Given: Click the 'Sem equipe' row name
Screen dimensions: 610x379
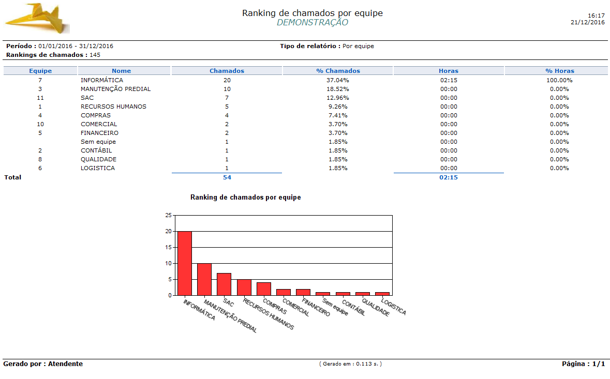Looking at the screenshot, I should coord(98,142).
